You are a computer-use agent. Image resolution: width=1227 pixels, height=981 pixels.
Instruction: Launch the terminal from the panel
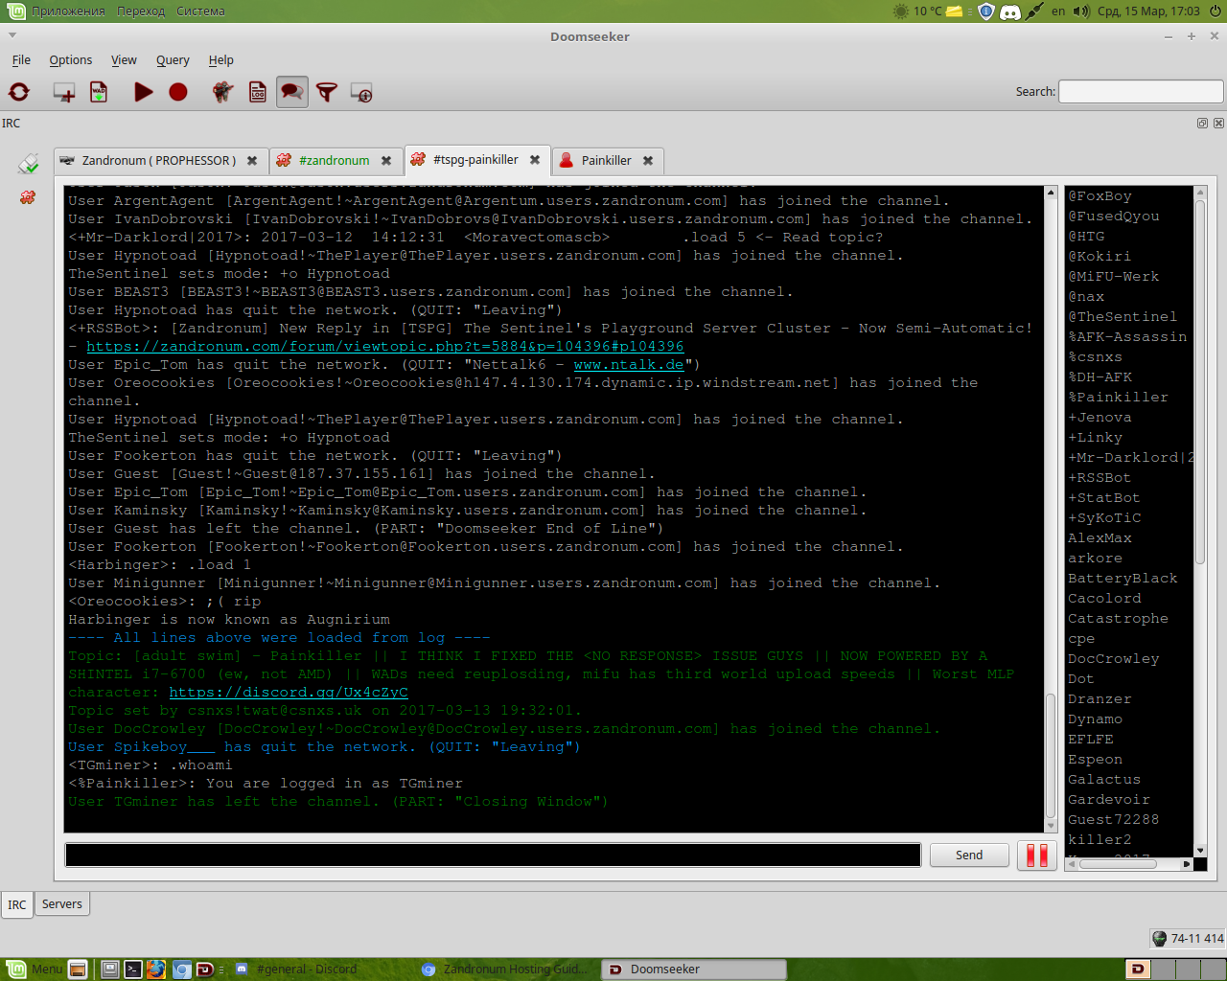pos(133,969)
